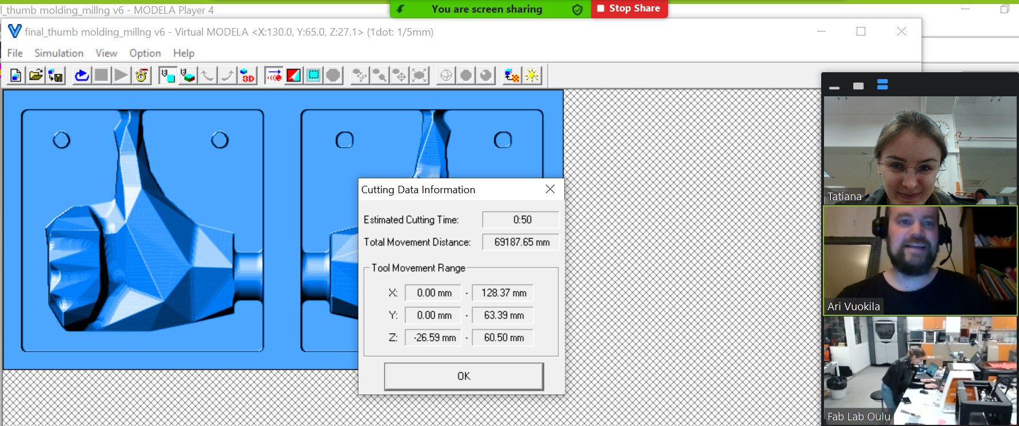
Task: Click the Open folder toolbar icon
Action: tap(36, 75)
